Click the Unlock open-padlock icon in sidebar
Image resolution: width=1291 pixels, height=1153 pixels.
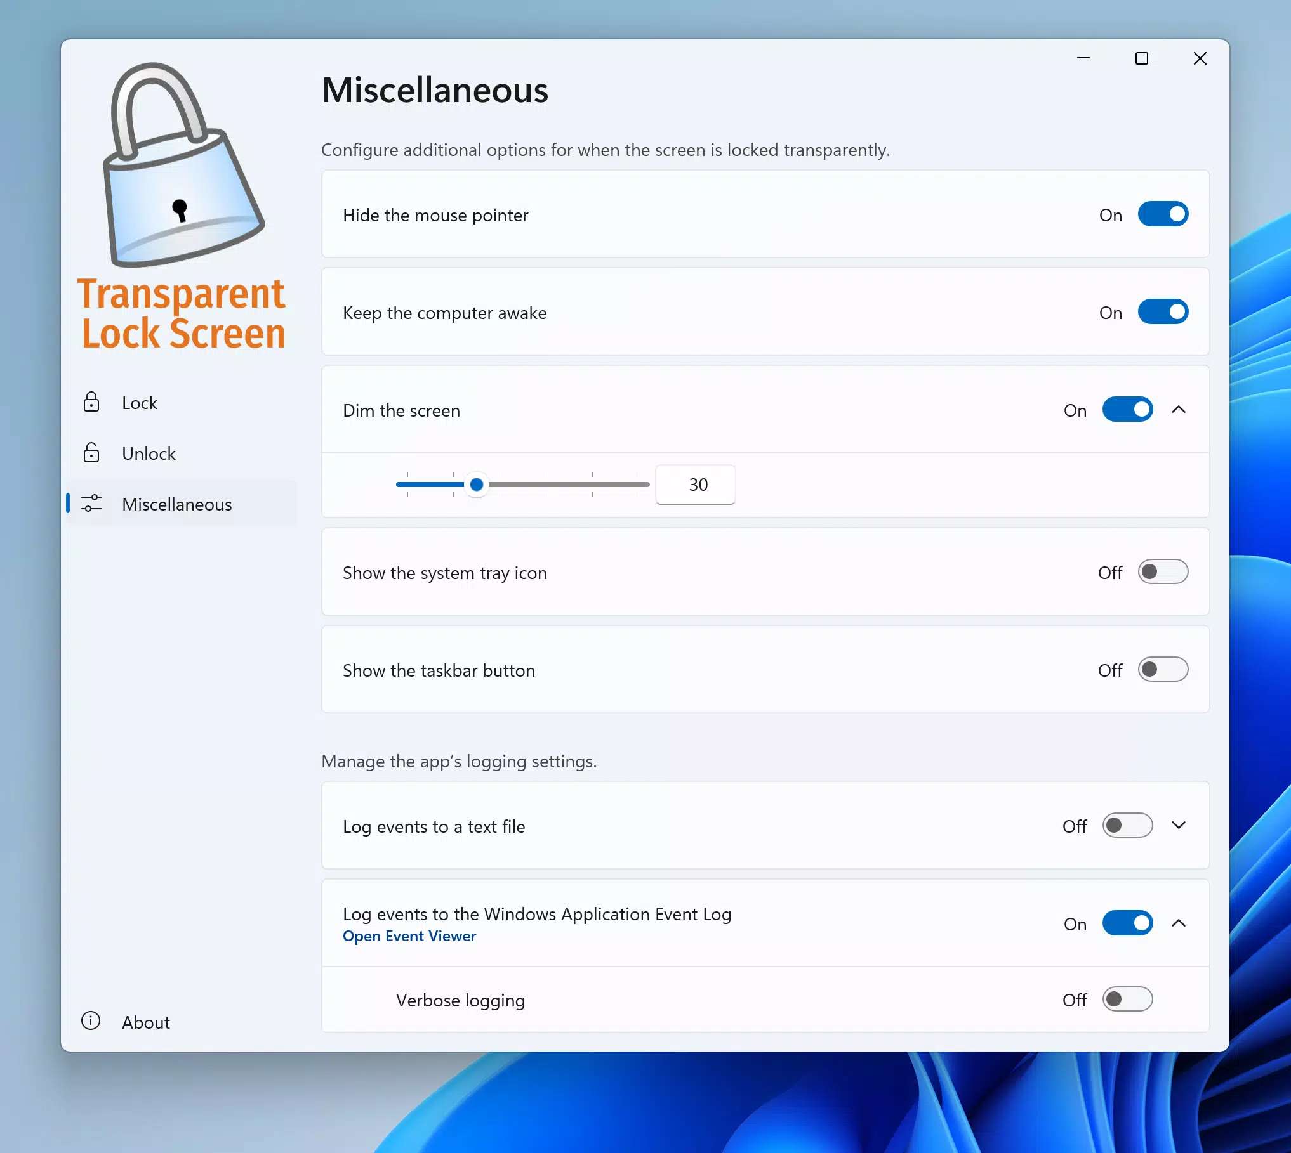pos(91,453)
